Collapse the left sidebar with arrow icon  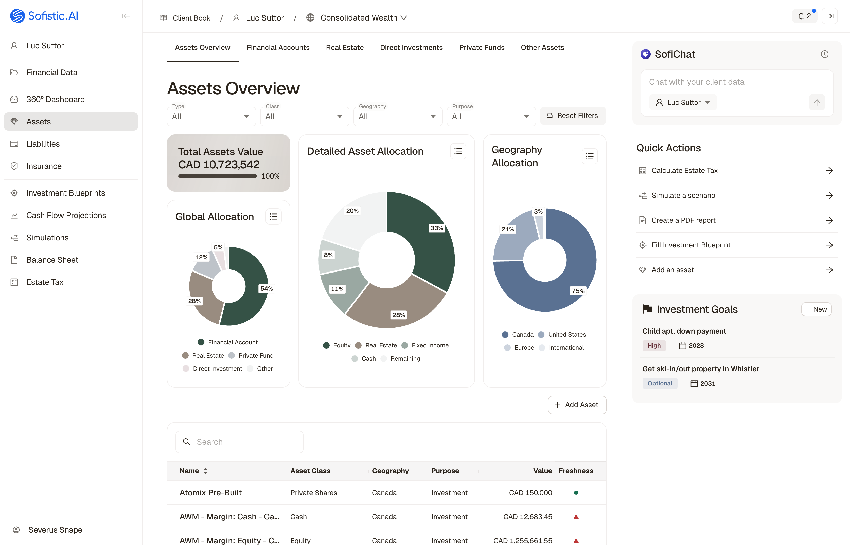tap(126, 16)
